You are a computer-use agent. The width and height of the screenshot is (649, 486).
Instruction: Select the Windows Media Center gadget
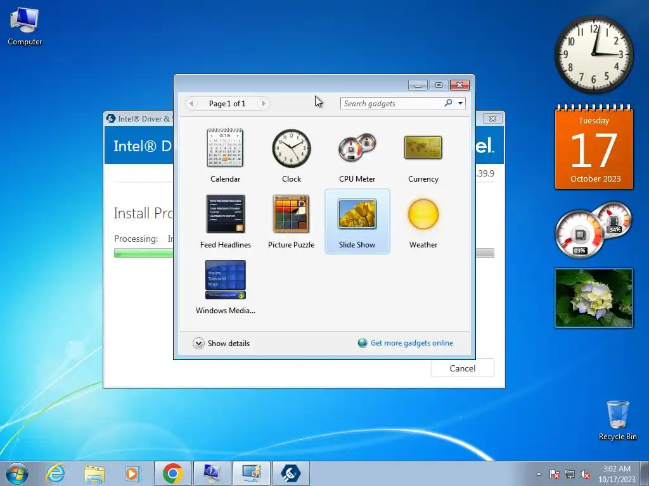point(225,287)
